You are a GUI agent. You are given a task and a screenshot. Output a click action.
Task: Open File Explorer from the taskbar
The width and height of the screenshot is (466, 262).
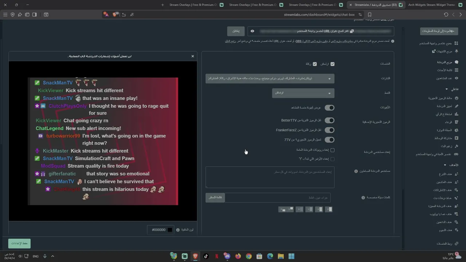(x=281, y=256)
